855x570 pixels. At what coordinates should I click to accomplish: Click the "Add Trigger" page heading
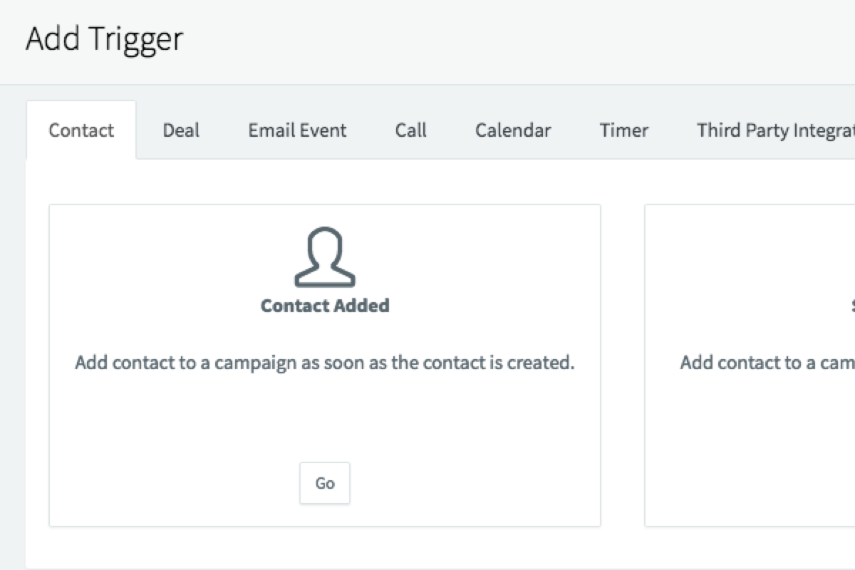pyautogui.click(x=105, y=38)
